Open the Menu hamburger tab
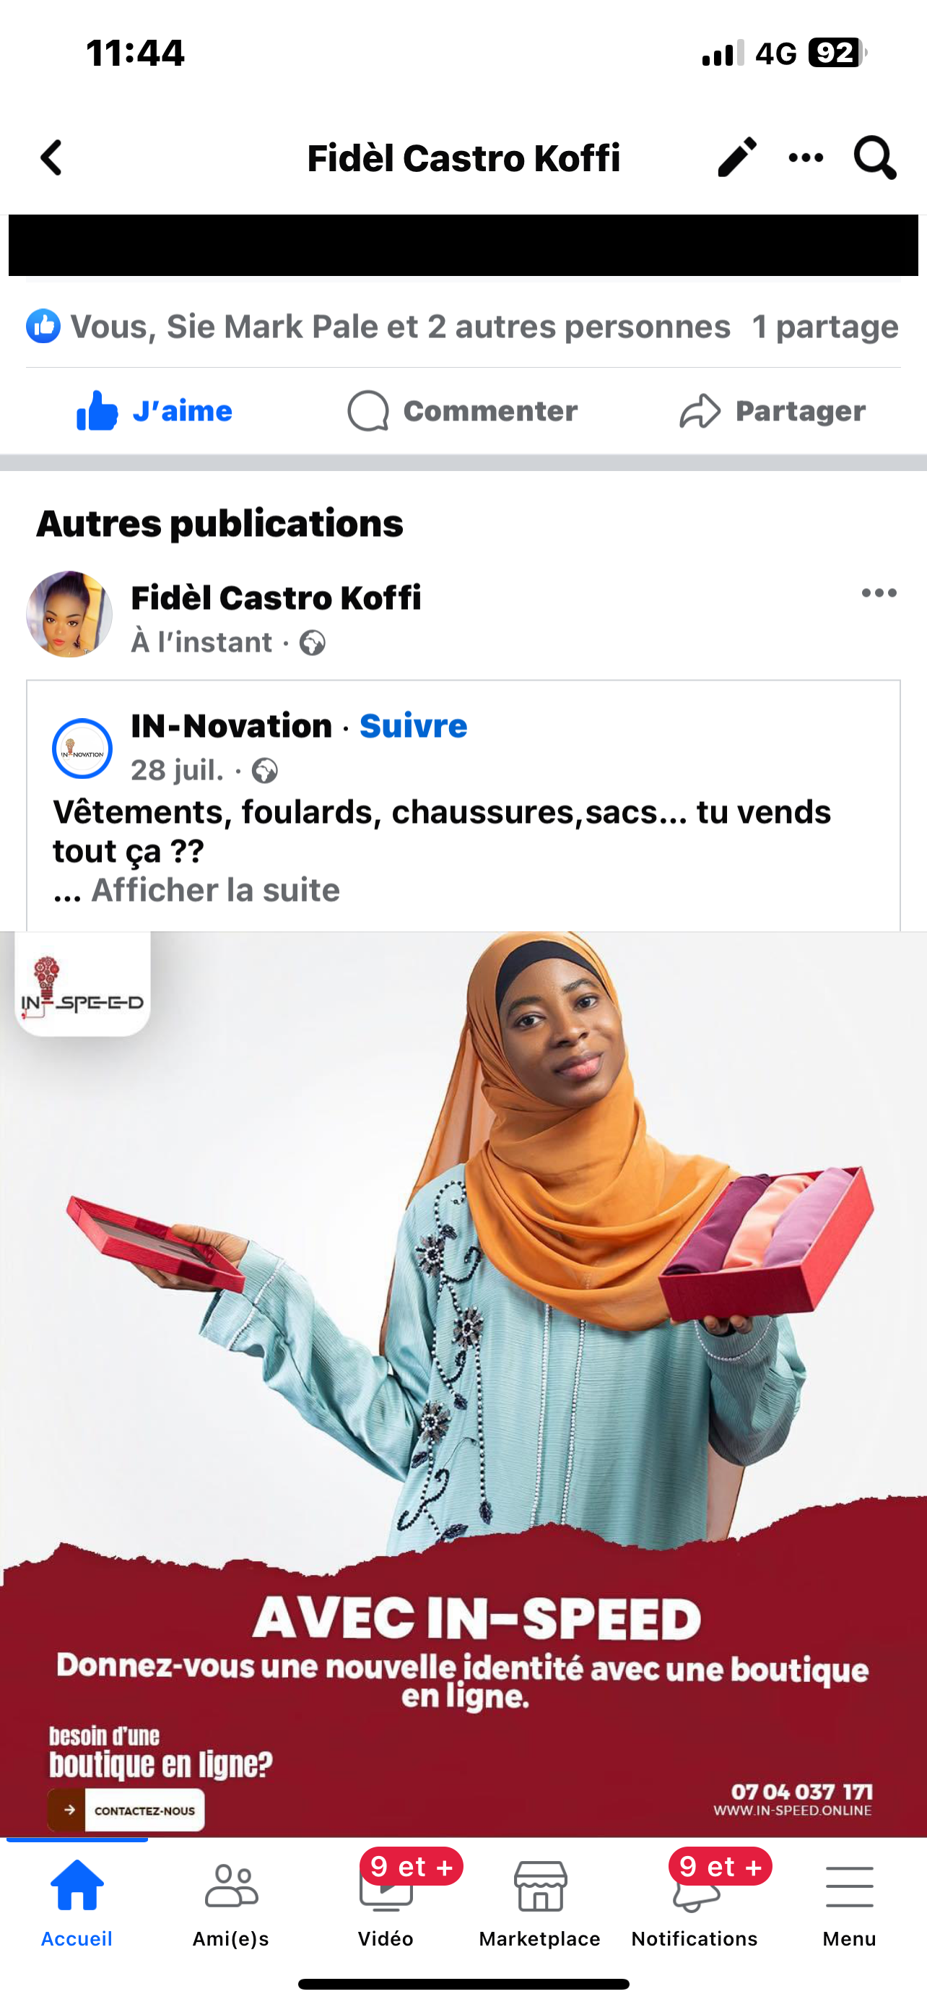 point(849,1902)
